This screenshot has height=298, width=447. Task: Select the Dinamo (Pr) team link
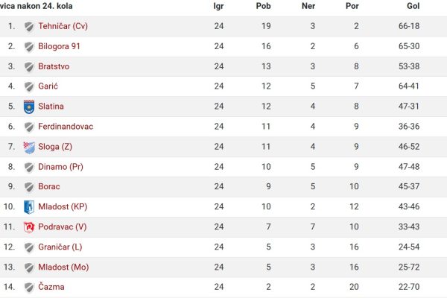pos(61,167)
